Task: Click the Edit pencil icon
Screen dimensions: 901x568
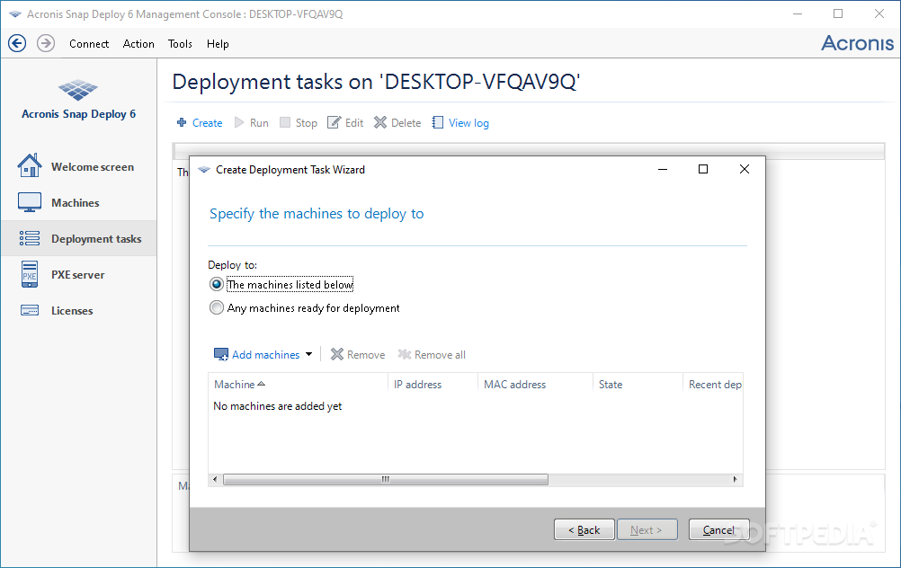Action: (x=334, y=122)
